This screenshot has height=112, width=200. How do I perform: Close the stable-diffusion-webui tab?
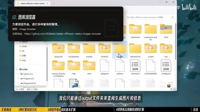point(47,3)
